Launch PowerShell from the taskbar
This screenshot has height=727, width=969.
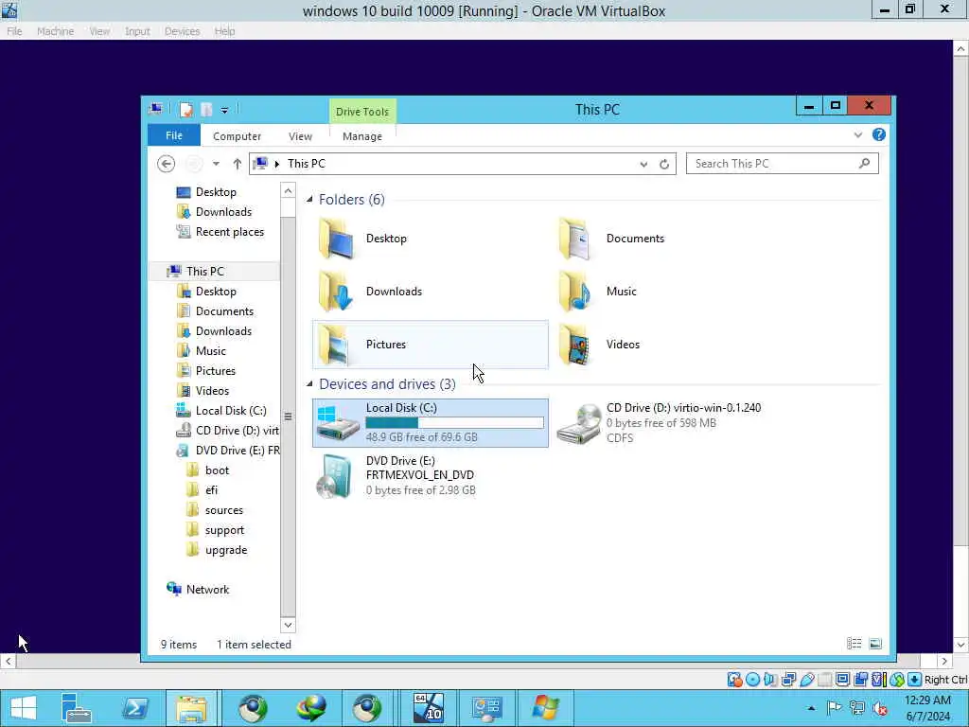pyautogui.click(x=134, y=708)
